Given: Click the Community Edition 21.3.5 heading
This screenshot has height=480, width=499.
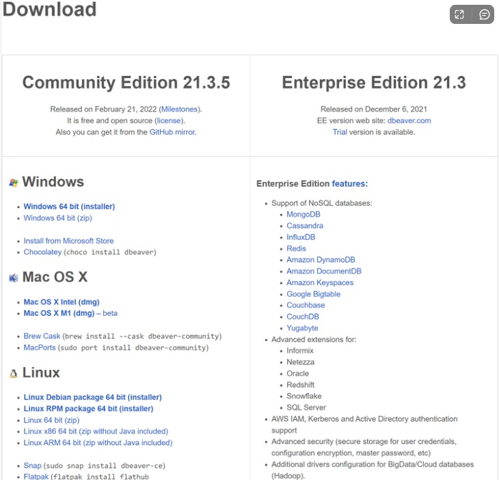Looking at the screenshot, I should pos(126,83).
